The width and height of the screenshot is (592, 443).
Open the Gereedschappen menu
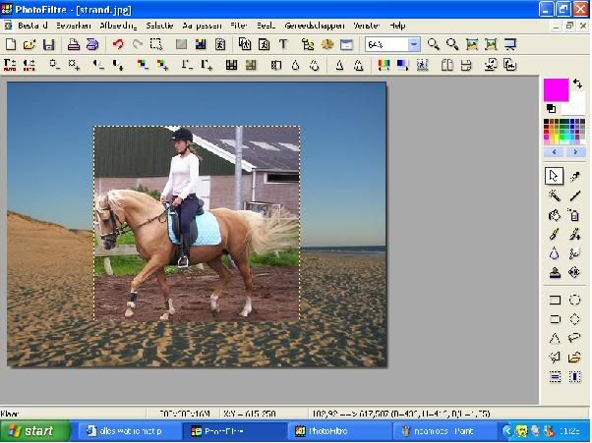[x=315, y=26]
